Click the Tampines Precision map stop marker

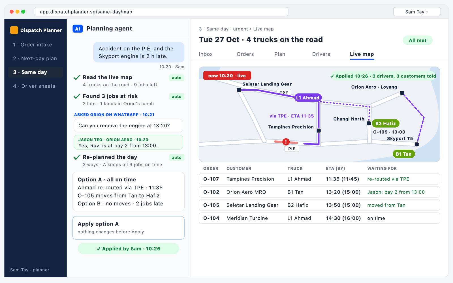pos(319,131)
